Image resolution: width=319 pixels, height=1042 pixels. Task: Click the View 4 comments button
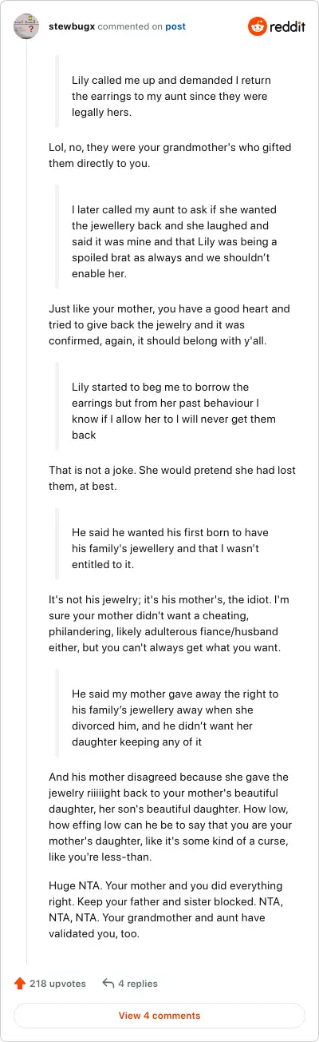(x=159, y=1016)
